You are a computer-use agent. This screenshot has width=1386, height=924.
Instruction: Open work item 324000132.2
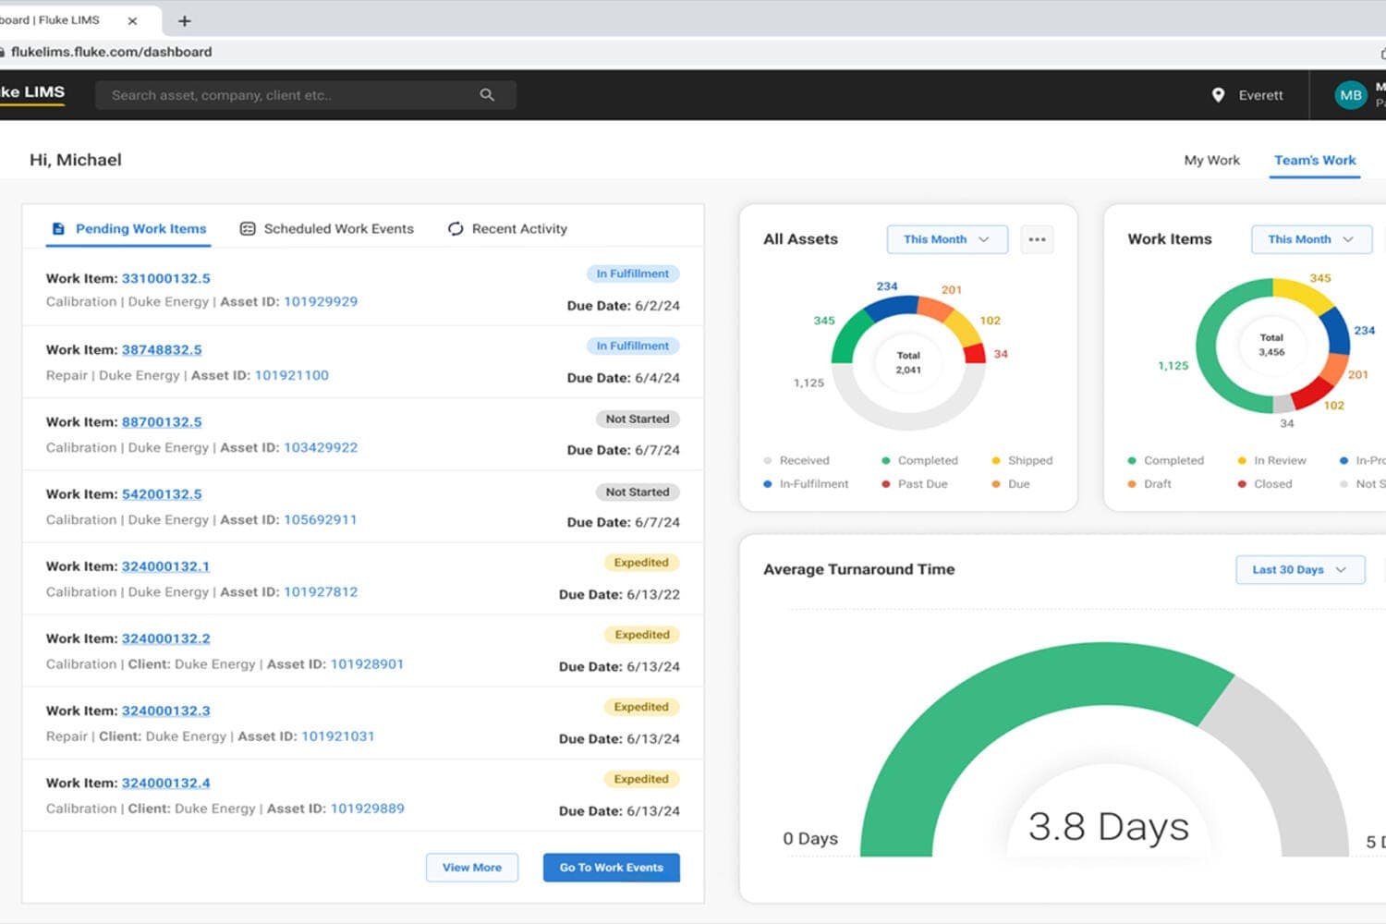point(166,638)
